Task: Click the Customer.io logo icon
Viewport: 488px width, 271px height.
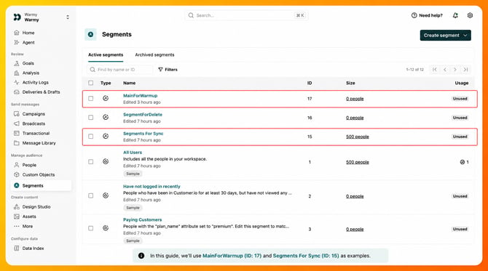Action: coord(17,17)
